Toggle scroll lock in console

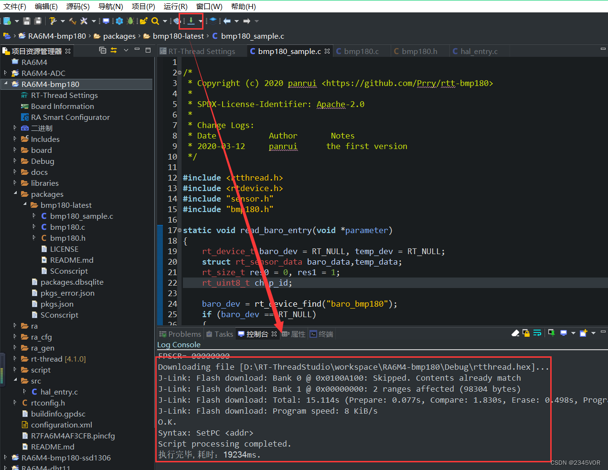pos(526,333)
